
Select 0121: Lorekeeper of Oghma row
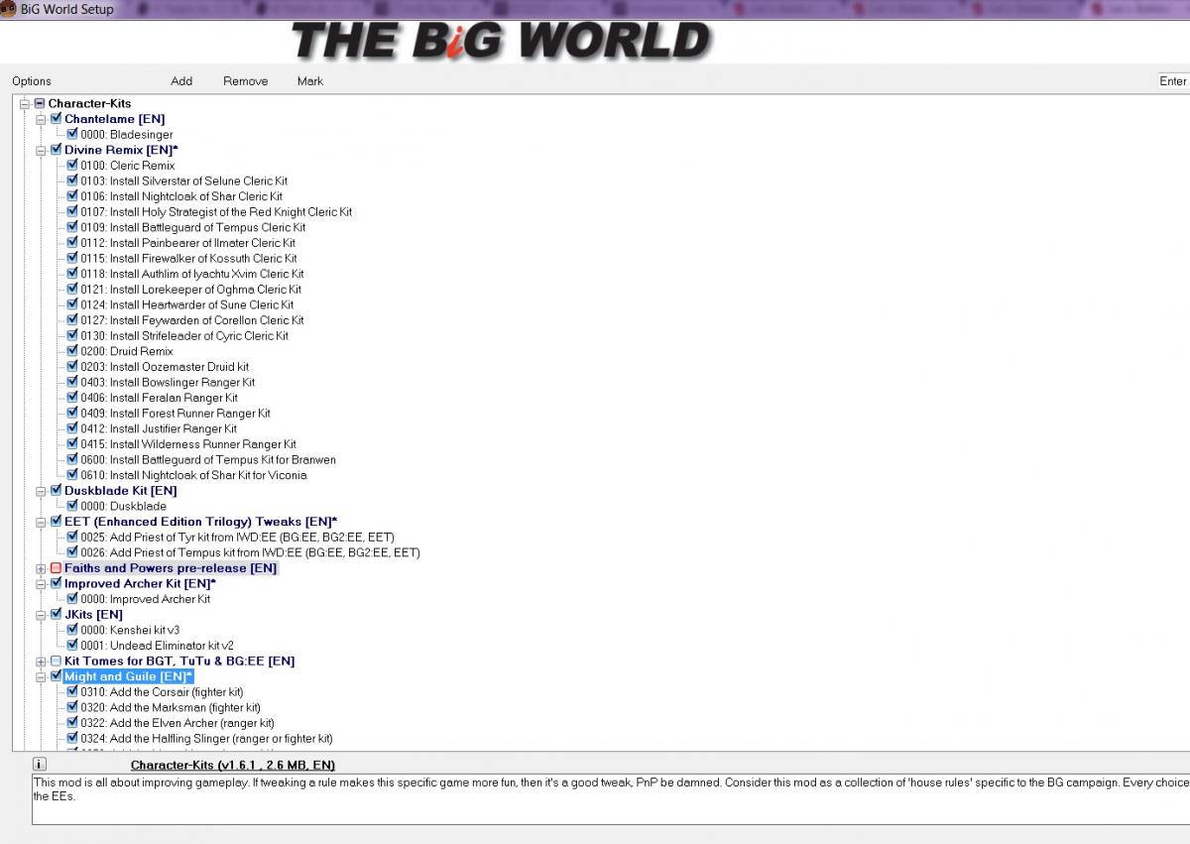coord(190,289)
